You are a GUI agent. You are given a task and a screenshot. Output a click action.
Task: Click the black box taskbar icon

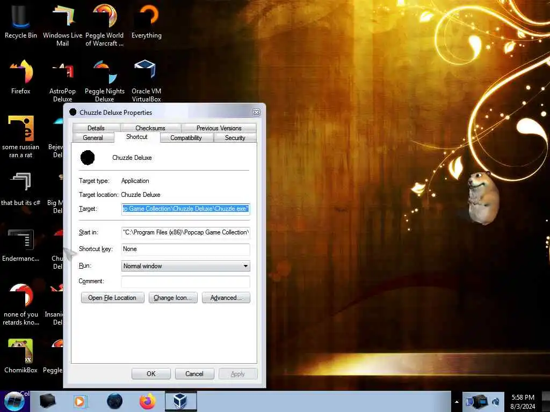[x=47, y=401]
